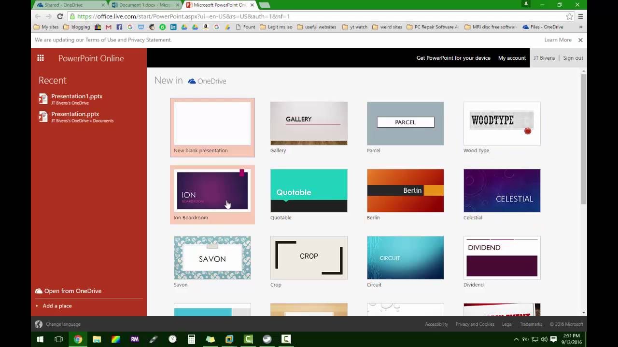Open Task View from the taskbar
Image resolution: width=618 pixels, height=347 pixels.
(x=59, y=339)
